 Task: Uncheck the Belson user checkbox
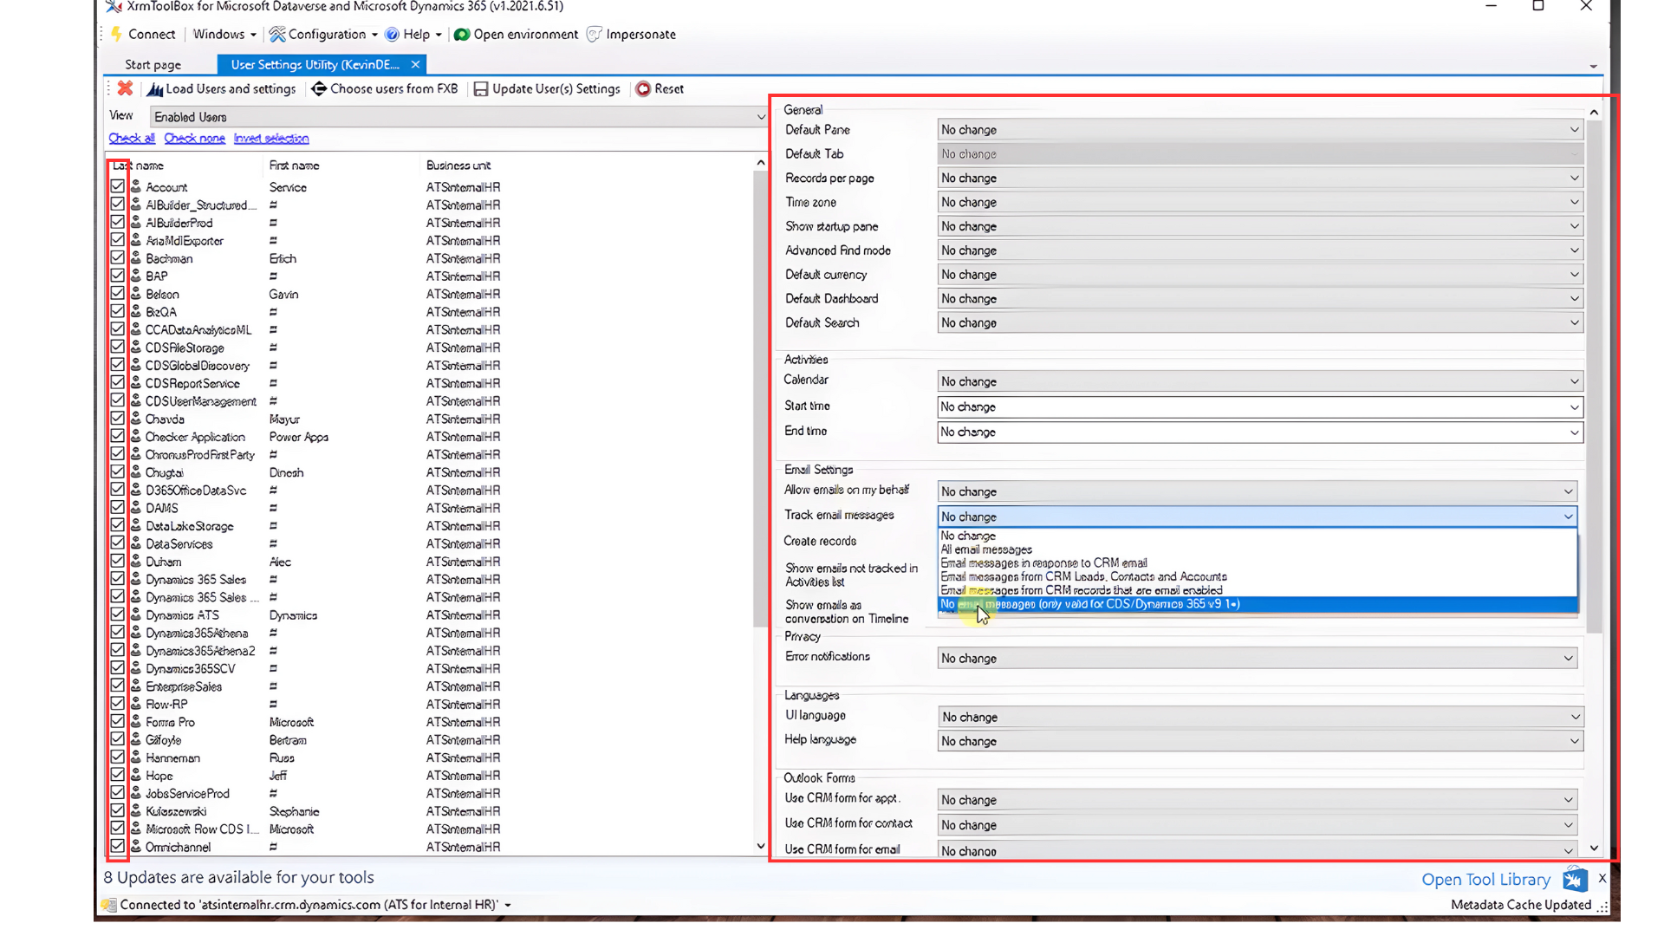[117, 294]
